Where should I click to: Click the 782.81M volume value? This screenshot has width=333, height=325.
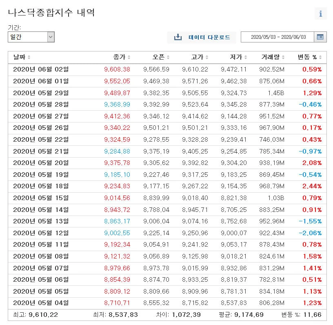click(272, 280)
